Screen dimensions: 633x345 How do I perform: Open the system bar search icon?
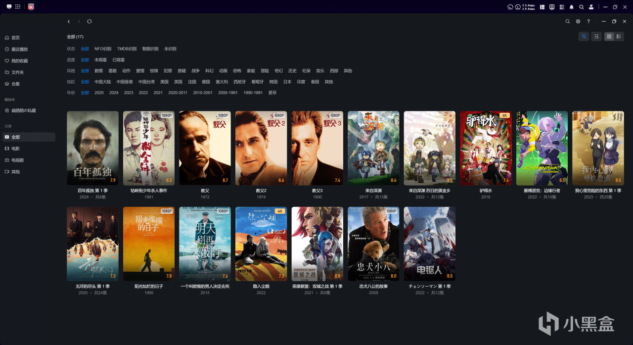(x=582, y=7)
